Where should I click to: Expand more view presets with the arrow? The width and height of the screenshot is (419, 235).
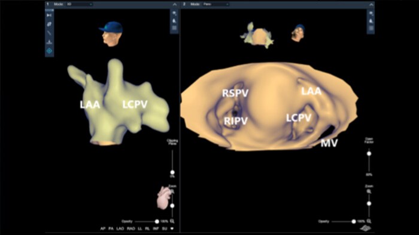click(x=172, y=228)
